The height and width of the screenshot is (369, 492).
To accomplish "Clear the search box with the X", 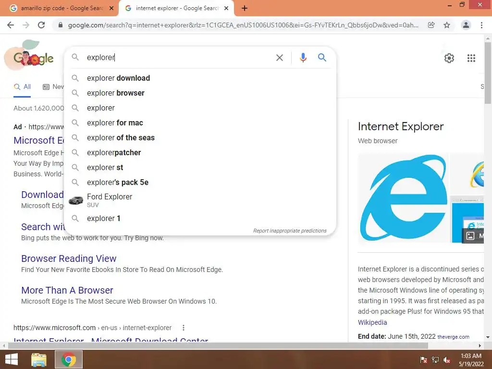I will pos(279,58).
